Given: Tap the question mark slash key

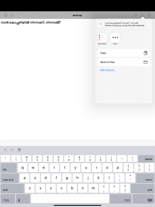Looking at the screenshot, I should (x=125, y=188).
